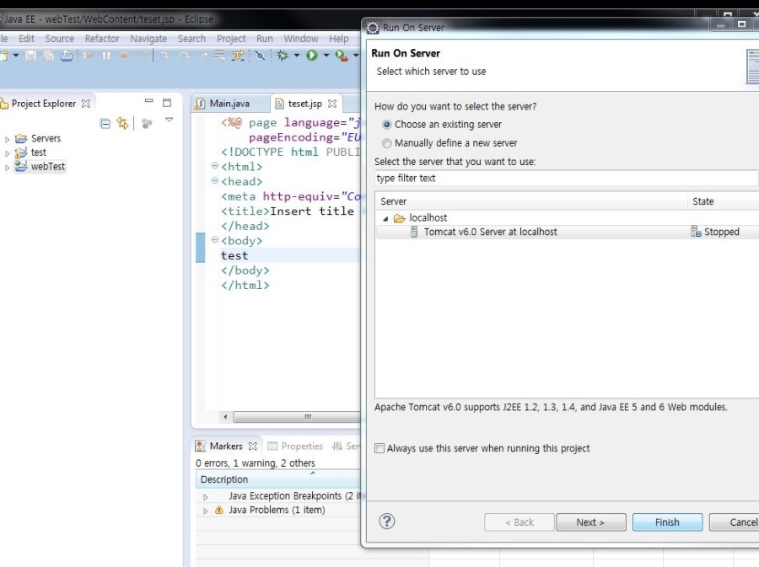
Task: Click the type filter text field
Action: coord(567,178)
